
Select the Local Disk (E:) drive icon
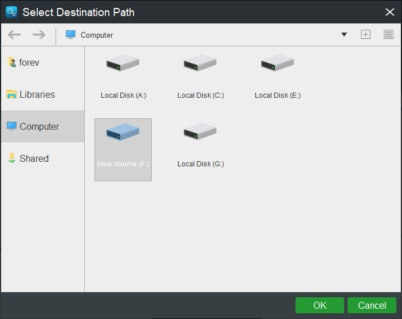(277, 63)
